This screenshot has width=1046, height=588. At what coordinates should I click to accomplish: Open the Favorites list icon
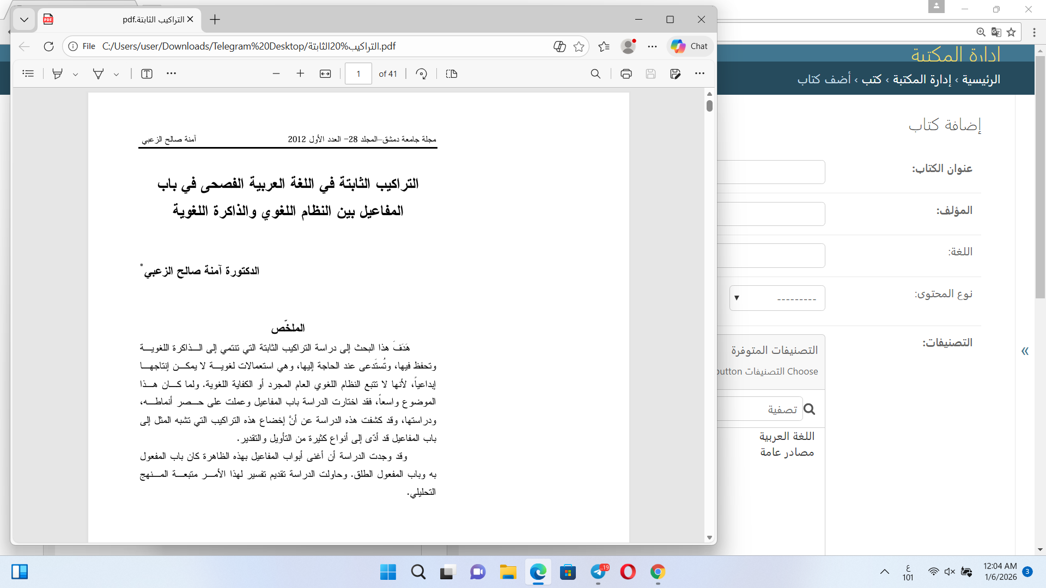coord(604,46)
